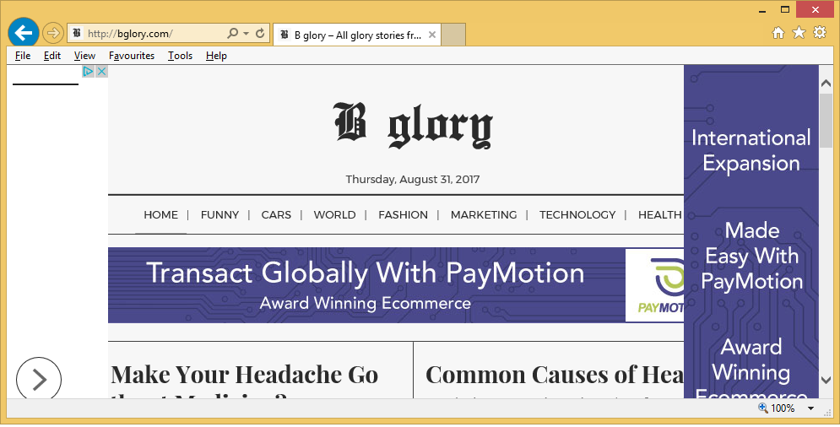
Task: Close the ad with the X icon
Action: [101, 72]
